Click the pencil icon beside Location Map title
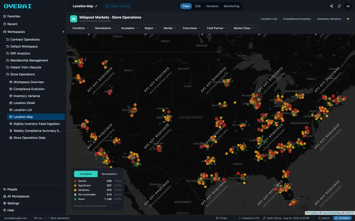 tap(96, 6)
